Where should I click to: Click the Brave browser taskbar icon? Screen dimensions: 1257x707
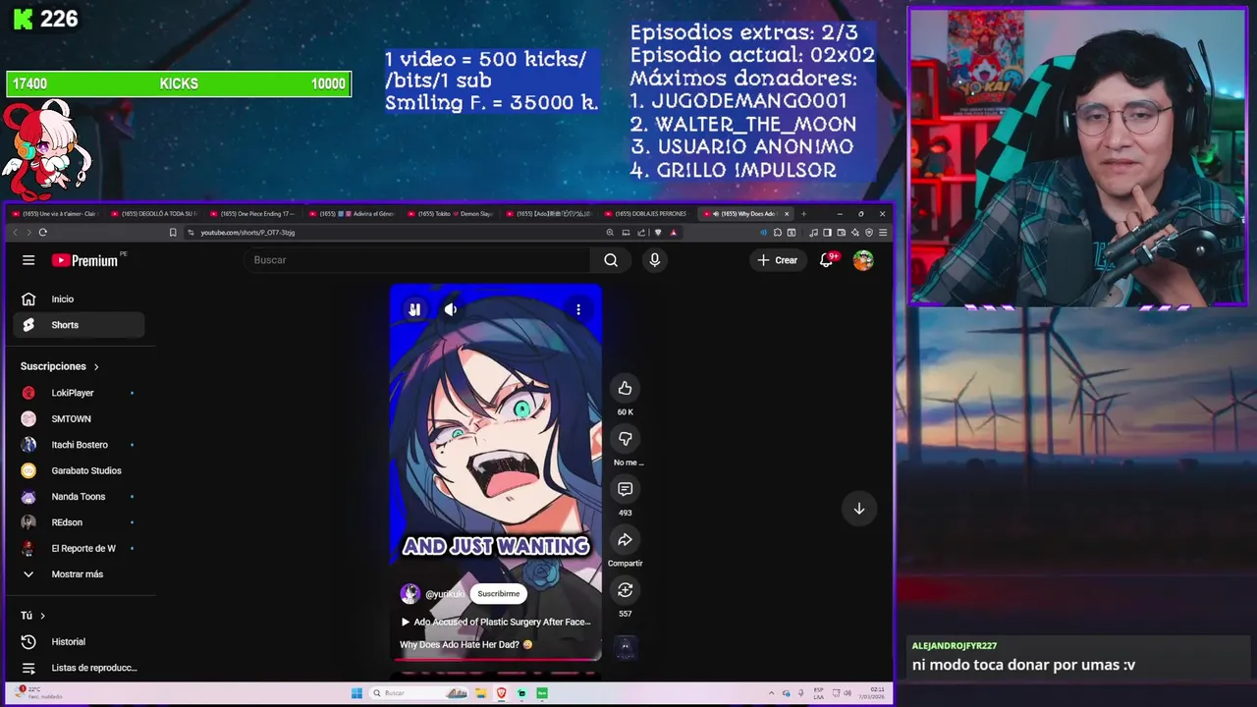pos(502,693)
